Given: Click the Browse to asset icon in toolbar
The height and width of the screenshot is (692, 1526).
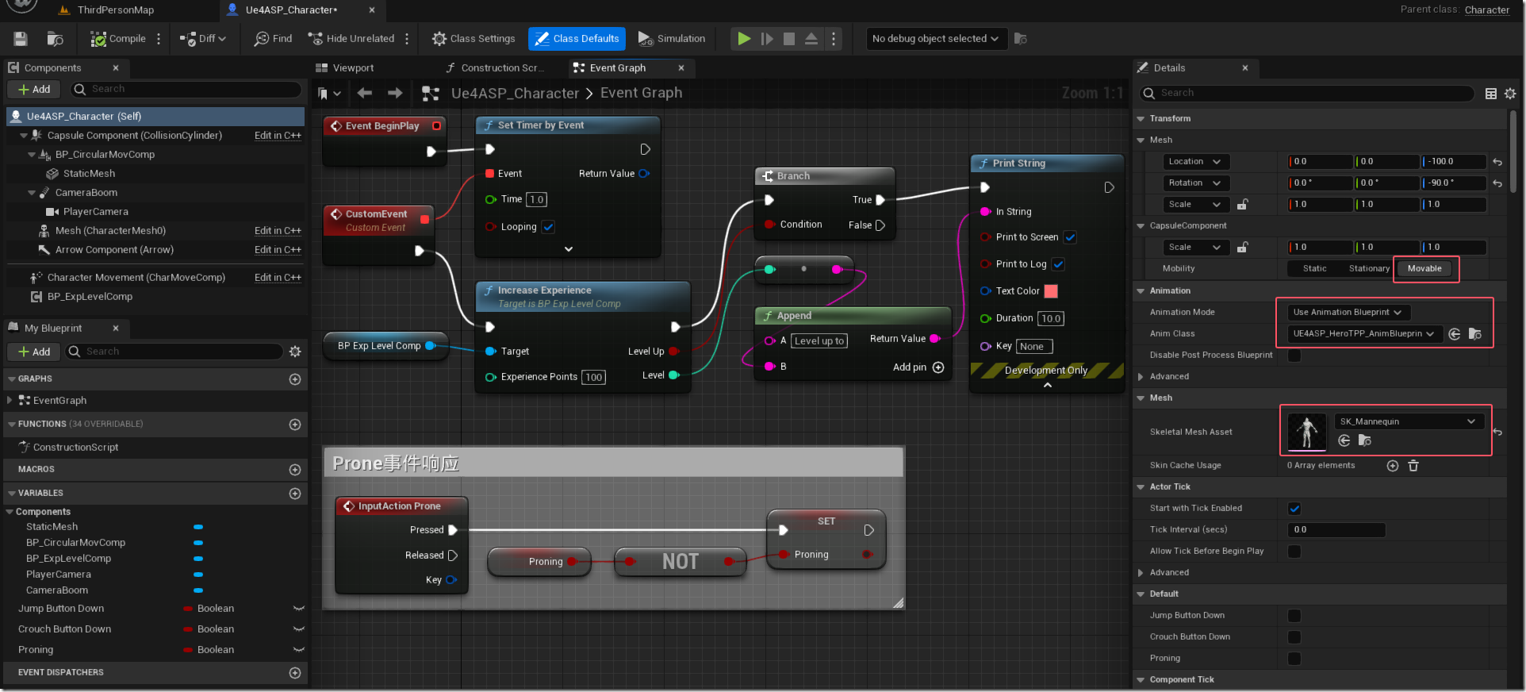Looking at the screenshot, I should coord(55,39).
